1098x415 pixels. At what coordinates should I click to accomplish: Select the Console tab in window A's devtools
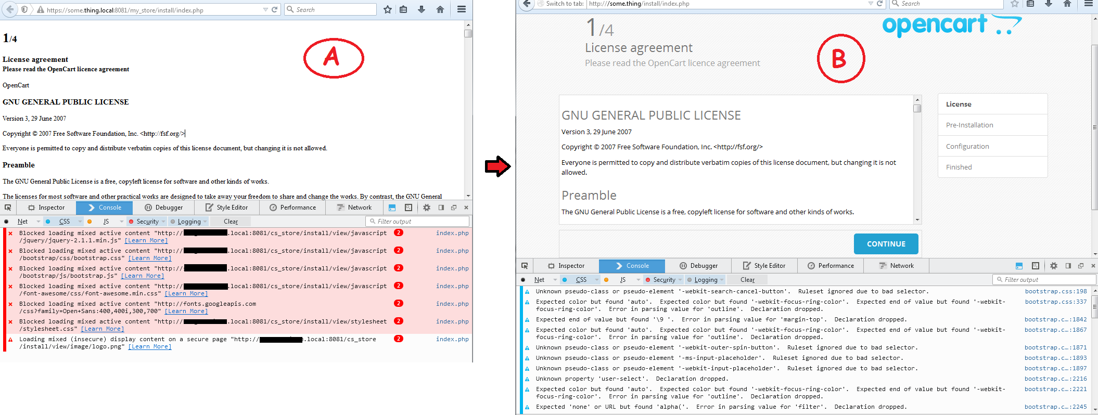pos(104,207)
